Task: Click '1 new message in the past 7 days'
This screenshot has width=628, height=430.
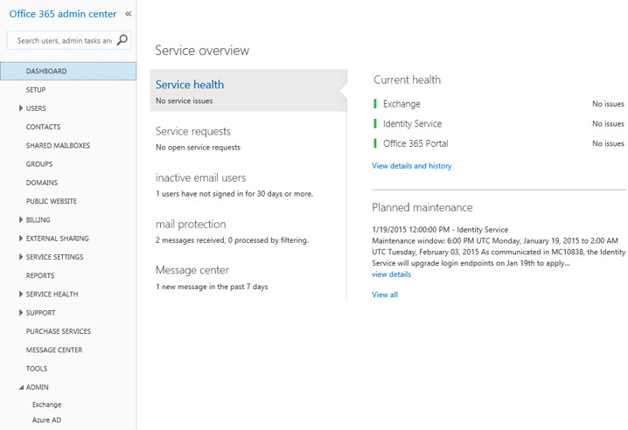Action: point(212,287)
